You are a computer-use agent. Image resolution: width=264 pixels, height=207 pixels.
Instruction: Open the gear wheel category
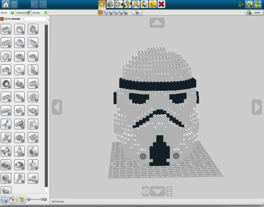click(33, 97)
